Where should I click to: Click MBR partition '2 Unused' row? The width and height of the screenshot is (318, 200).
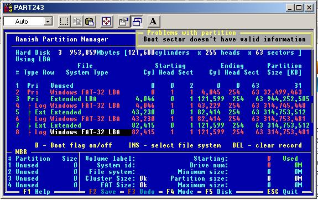(x=43, y=172)
